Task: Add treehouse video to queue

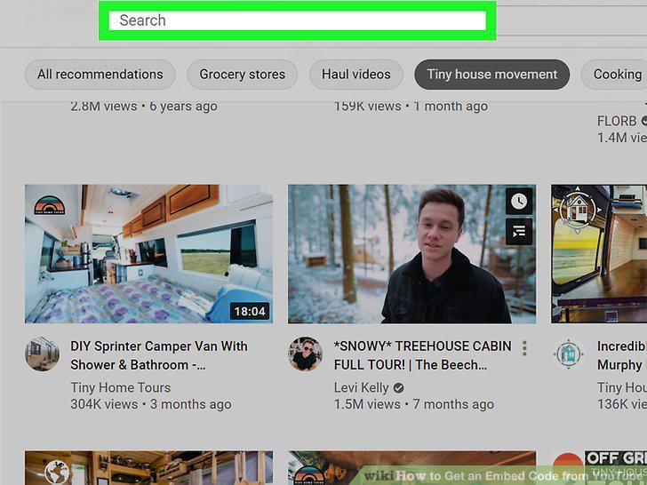Action: [x=519, y=231]
